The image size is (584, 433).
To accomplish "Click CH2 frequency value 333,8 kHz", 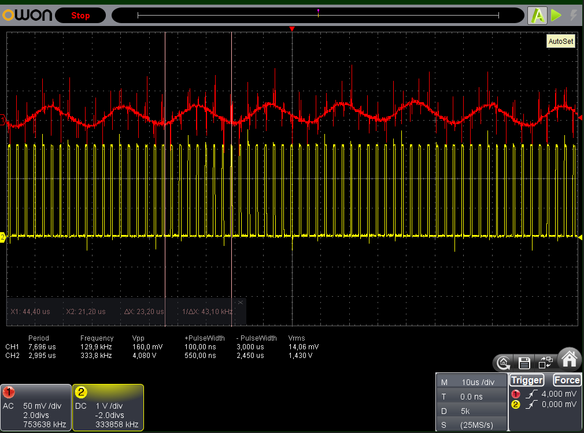I will (96, 356).
